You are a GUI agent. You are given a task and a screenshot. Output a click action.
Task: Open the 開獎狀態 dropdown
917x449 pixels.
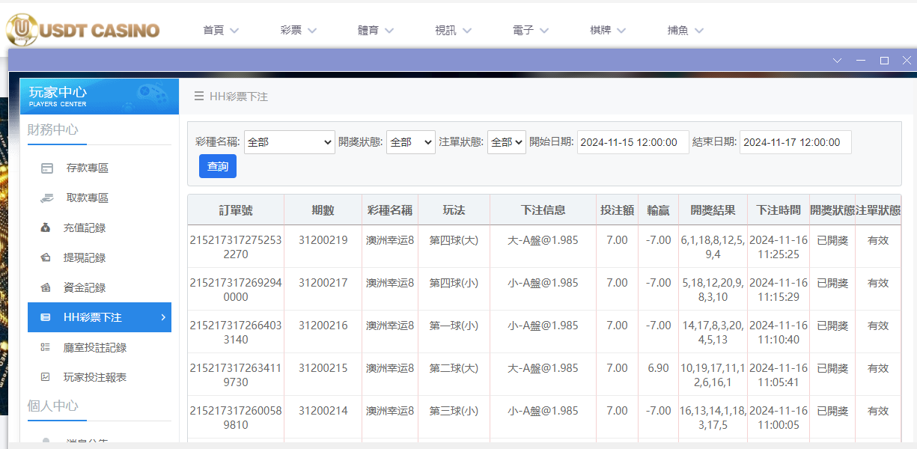click(410, 141)
